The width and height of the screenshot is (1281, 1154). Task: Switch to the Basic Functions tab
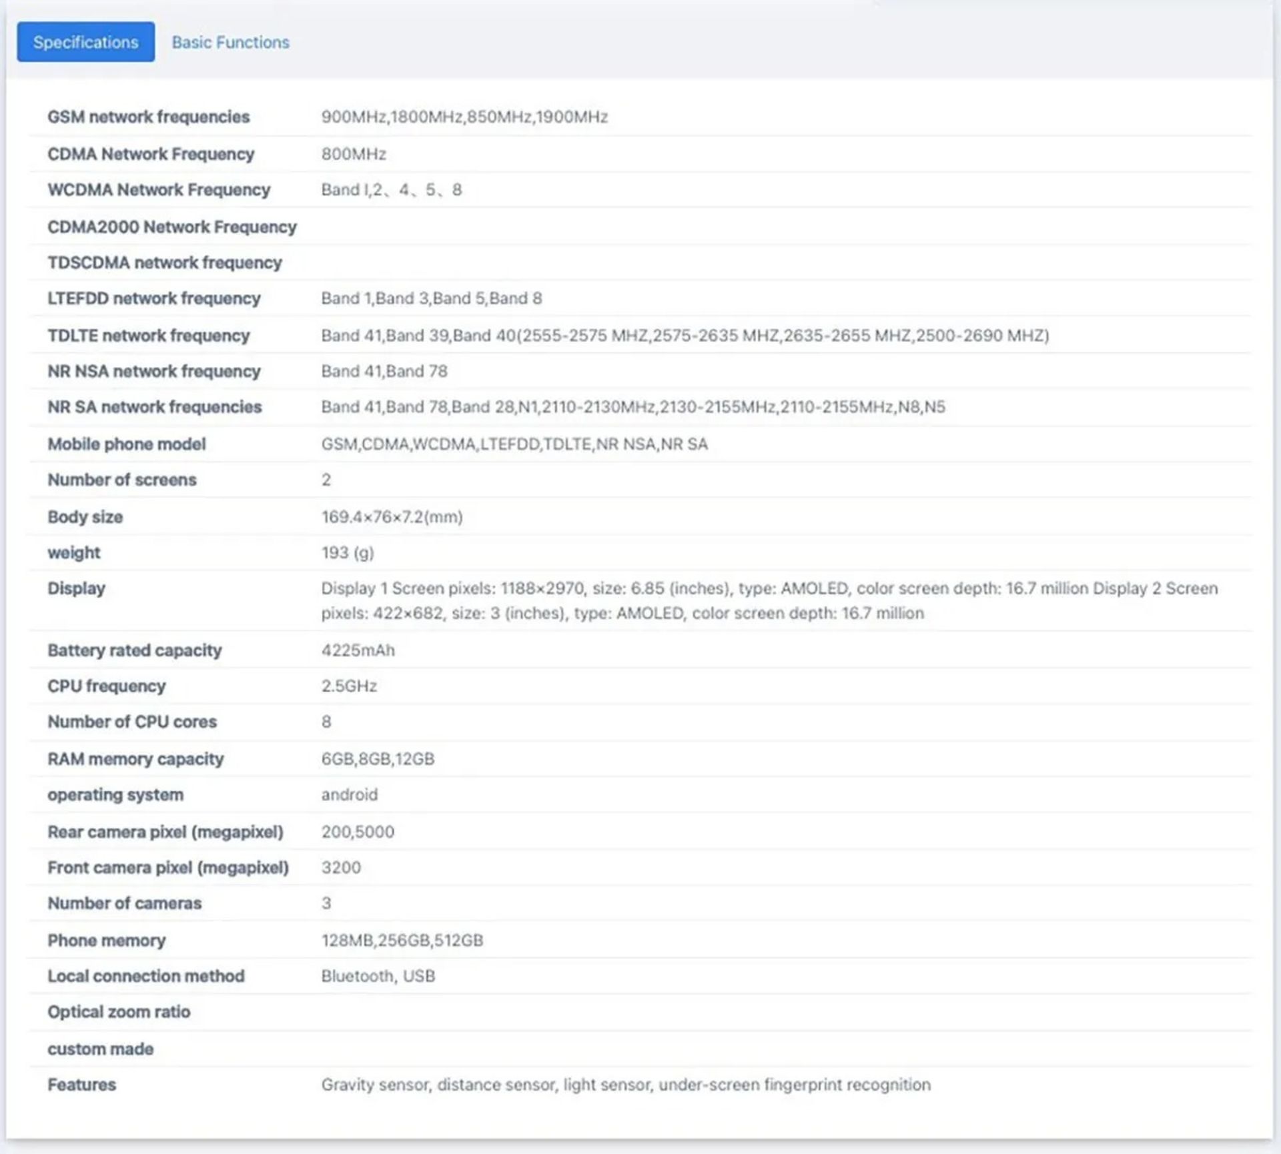pyautogui.click(x=230, y=42)
